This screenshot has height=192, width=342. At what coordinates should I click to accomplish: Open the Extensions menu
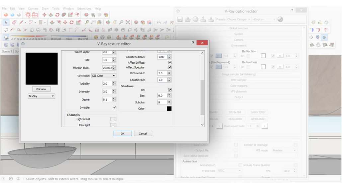[84, 8]
